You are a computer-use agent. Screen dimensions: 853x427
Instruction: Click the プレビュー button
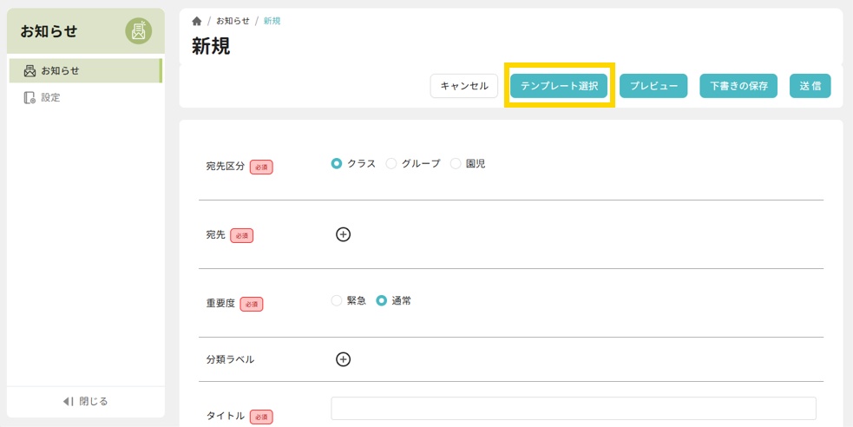point(653,86)
